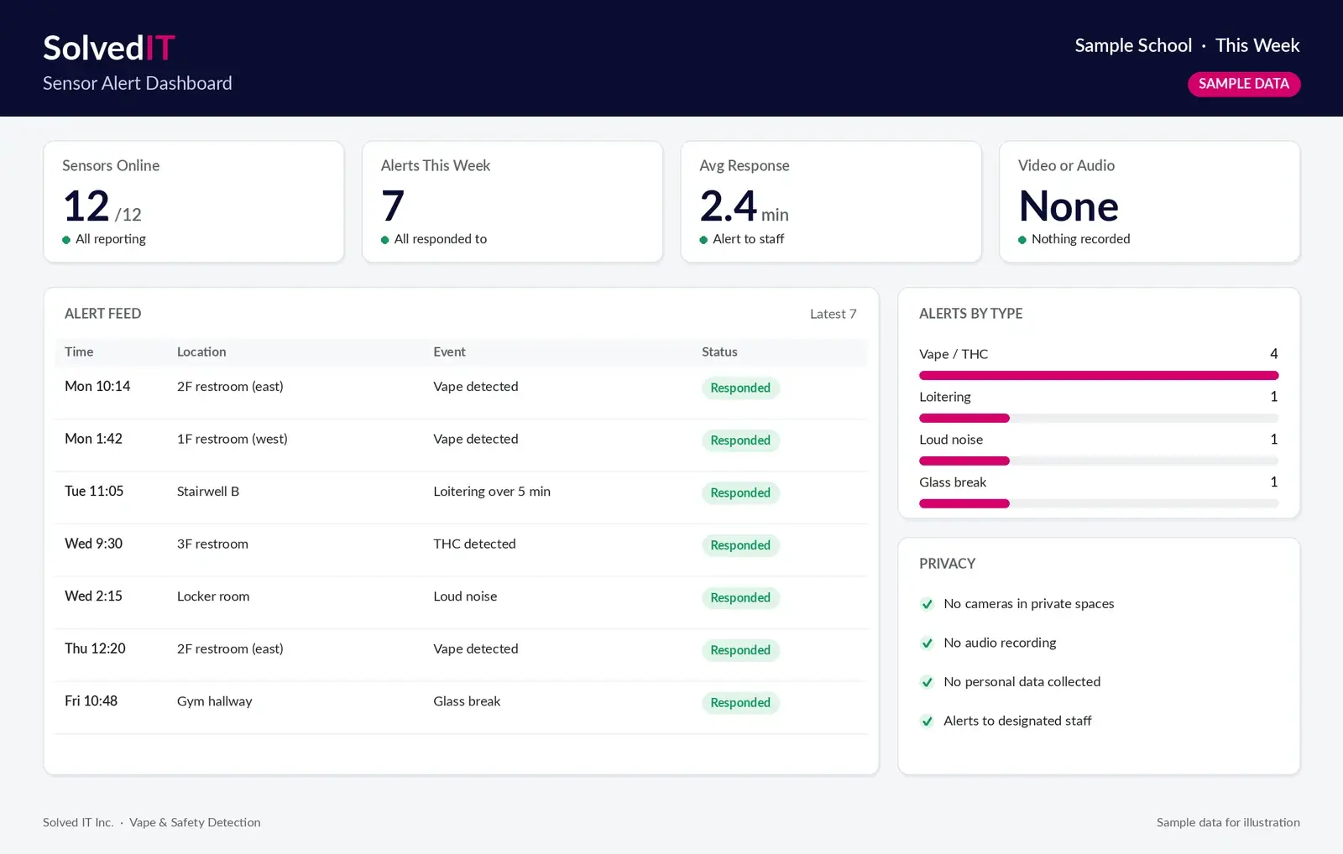Click Responded badge for Tue 11:05 alert

pos(740,492)
